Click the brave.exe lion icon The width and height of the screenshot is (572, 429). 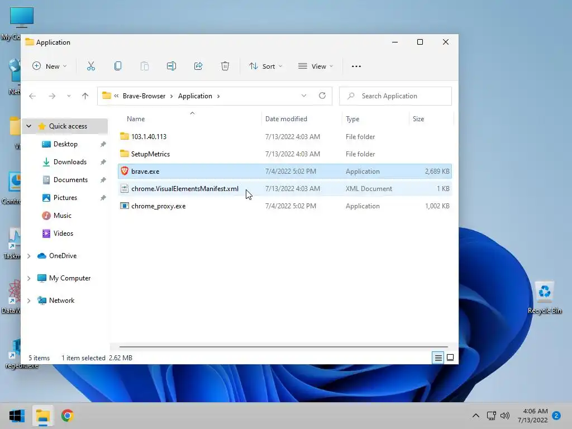tap(125, 171)
